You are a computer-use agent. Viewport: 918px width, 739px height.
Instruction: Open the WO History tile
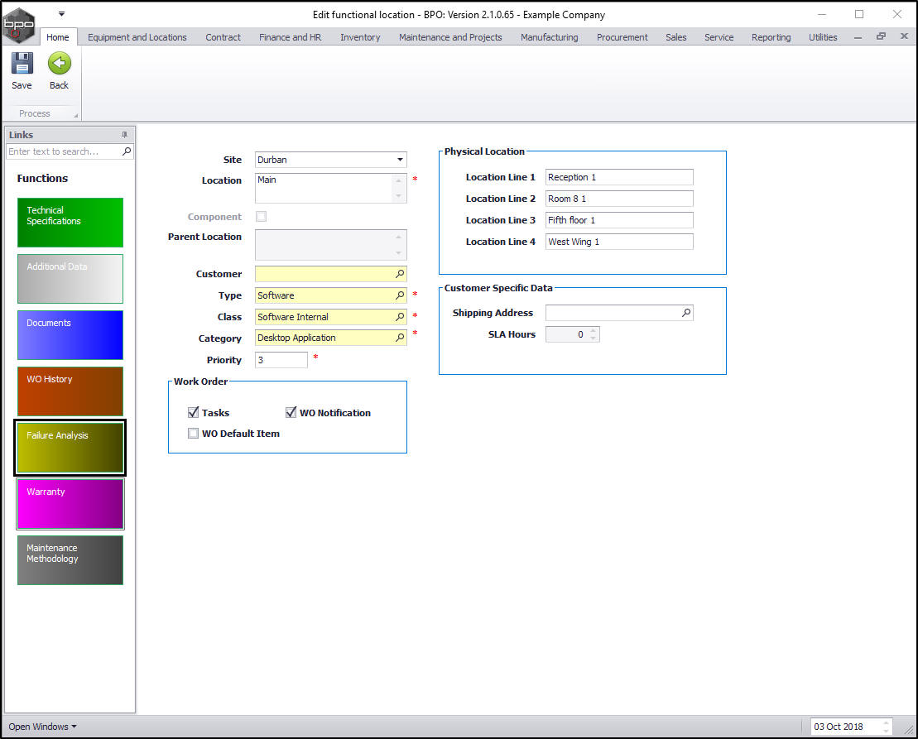coord(70,391)
